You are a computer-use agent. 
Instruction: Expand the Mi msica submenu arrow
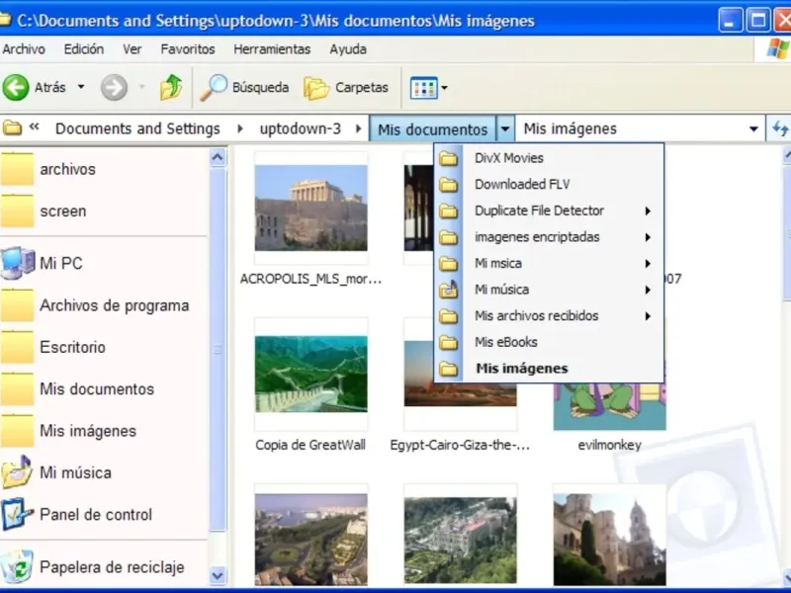tap(648, 263)
